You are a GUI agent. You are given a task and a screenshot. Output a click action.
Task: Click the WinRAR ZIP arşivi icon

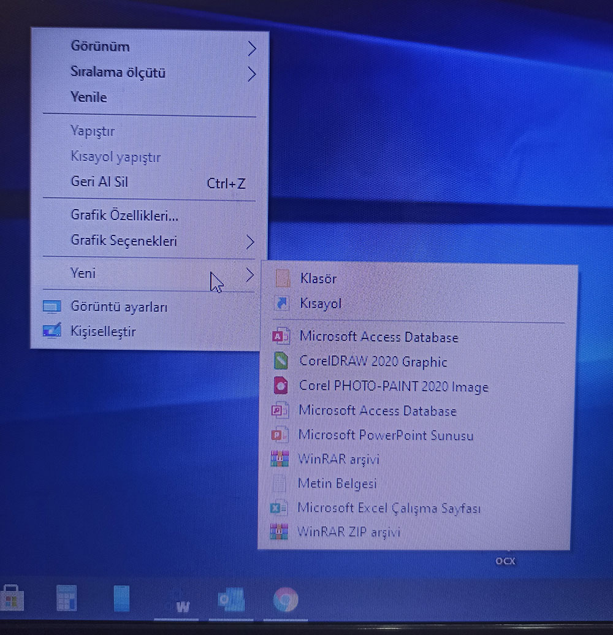click(x=279, y=531)
